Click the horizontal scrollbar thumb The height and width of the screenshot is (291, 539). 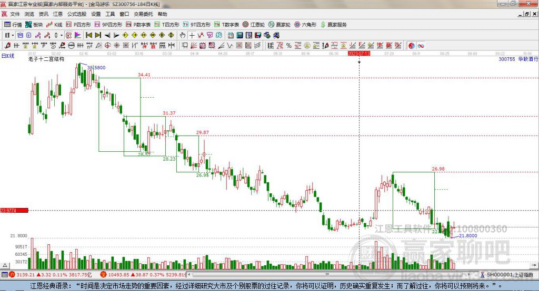[x=327, y=275]
